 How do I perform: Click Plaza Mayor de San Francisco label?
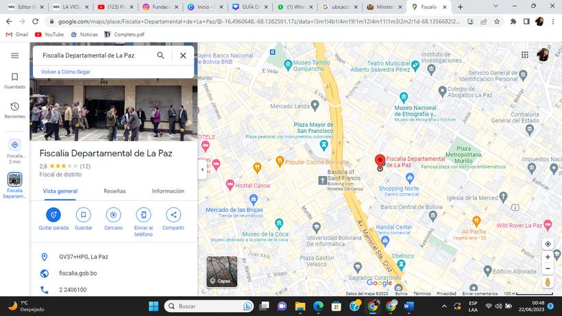point(313,128)
